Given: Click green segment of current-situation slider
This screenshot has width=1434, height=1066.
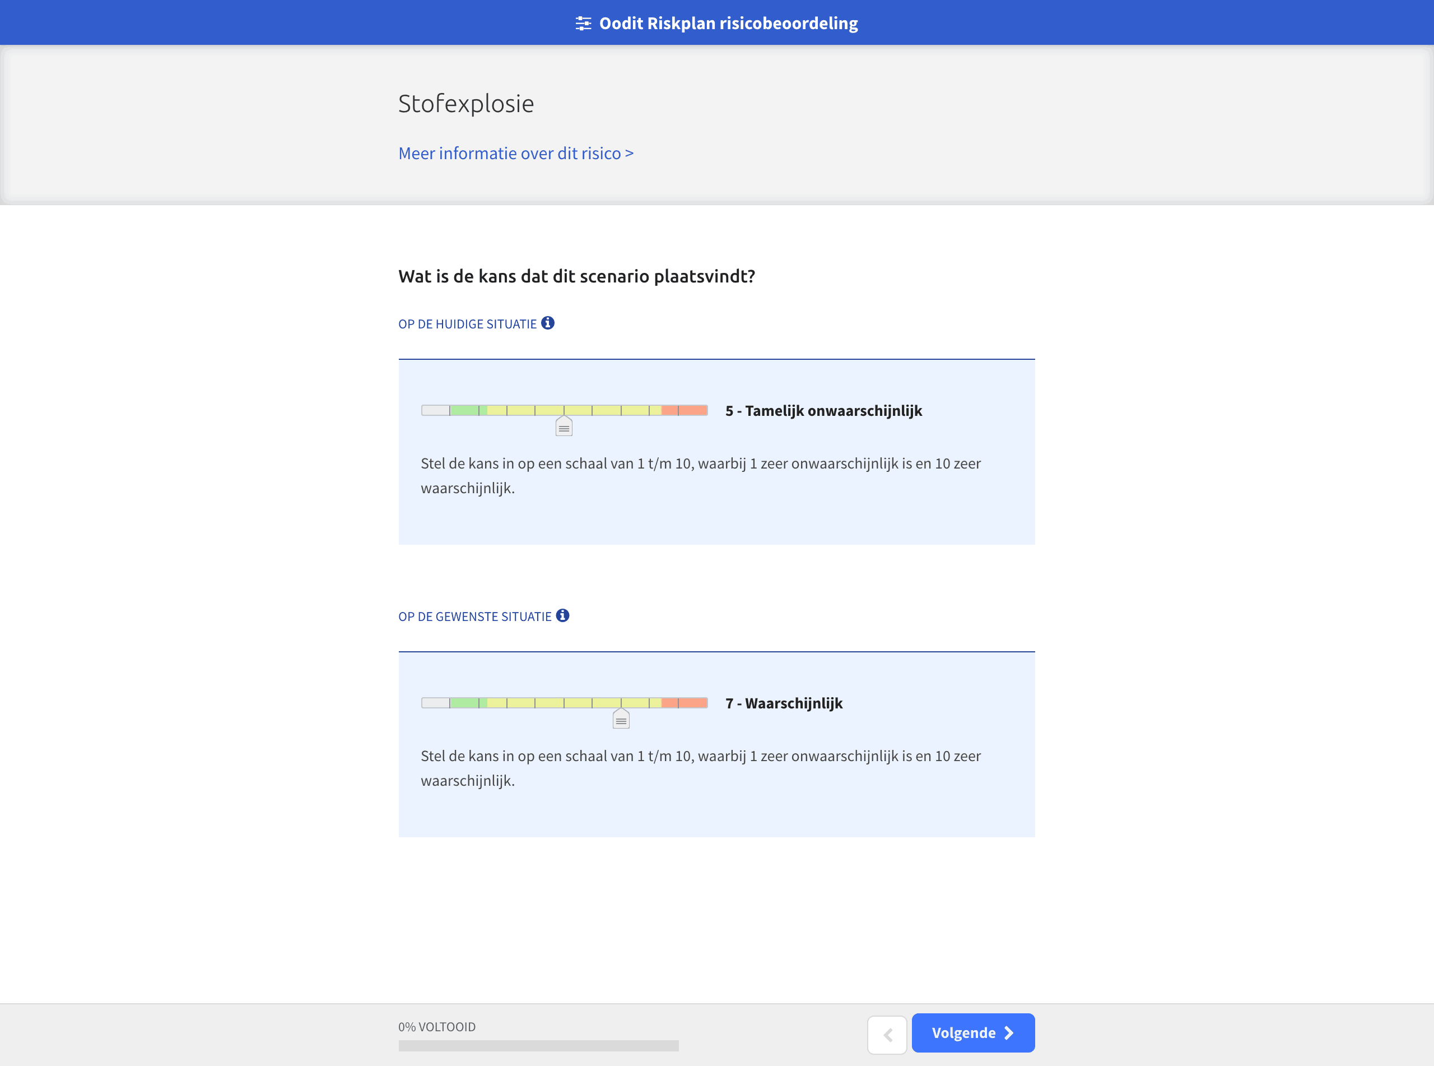Looking at the screenshot, I should click(x=464, y=410).
